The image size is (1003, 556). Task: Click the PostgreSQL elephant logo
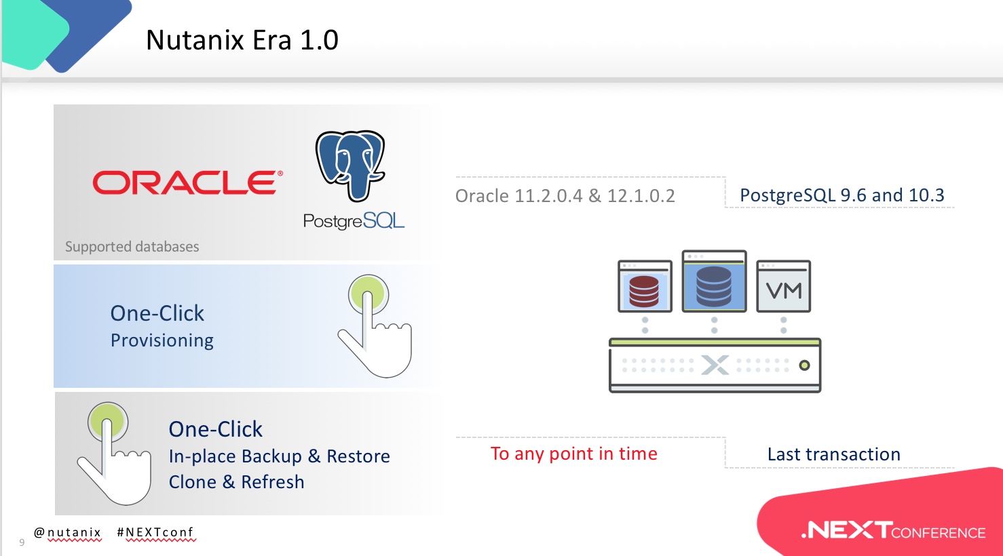350,165
